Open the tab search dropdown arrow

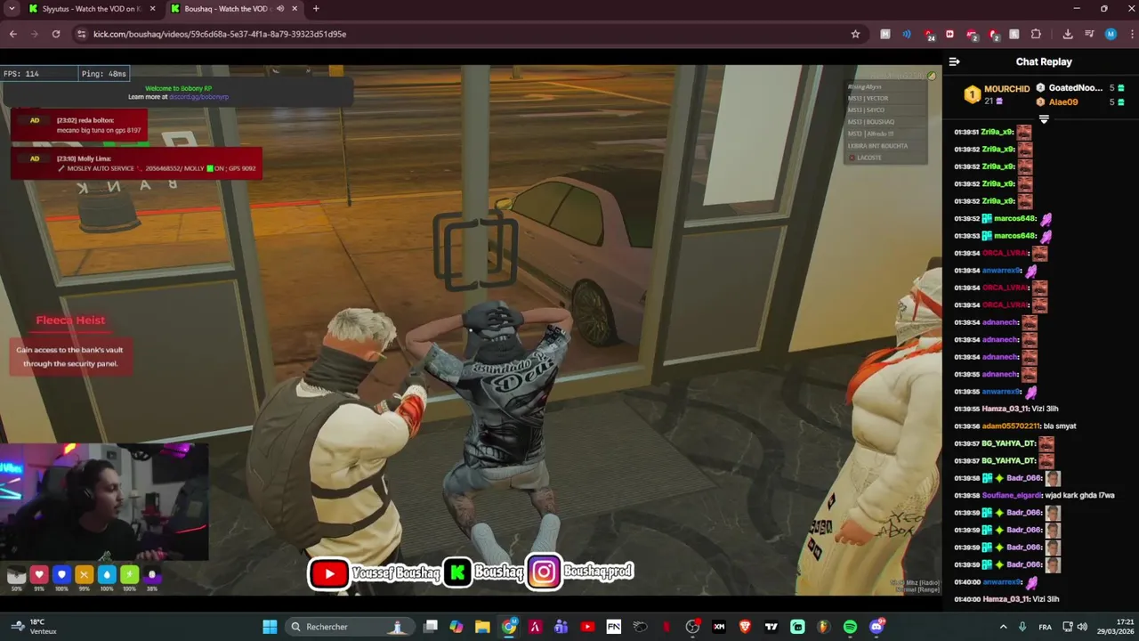coord(12,9)
